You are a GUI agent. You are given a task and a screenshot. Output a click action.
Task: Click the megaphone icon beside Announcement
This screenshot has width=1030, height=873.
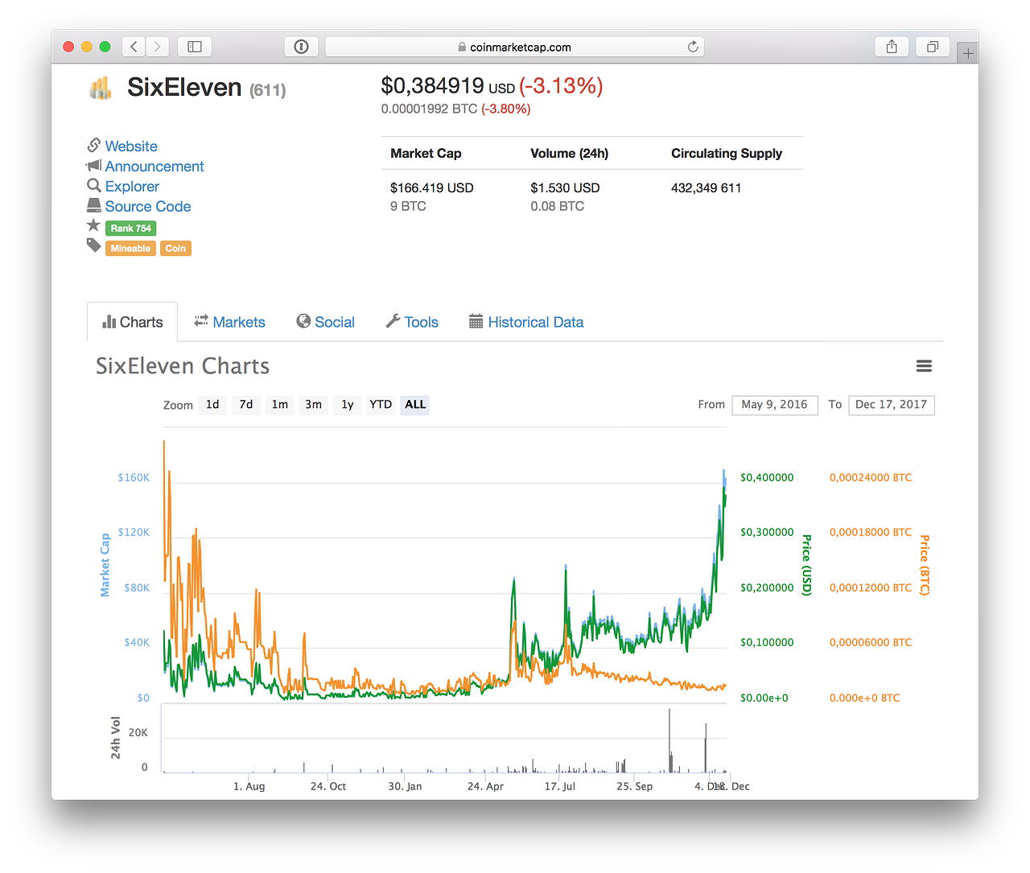click(94, 166)
